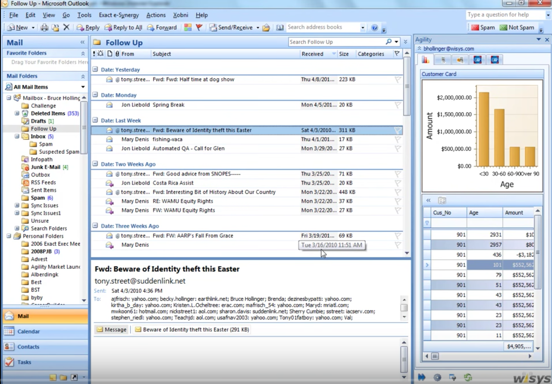Collapse the Date: Last Week group
The width and height of the screenshot is (552, 384).
pos(95,120)
